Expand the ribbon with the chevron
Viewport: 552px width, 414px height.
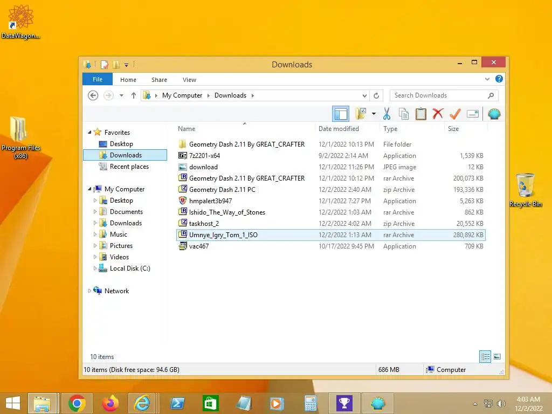click(487, 79)
